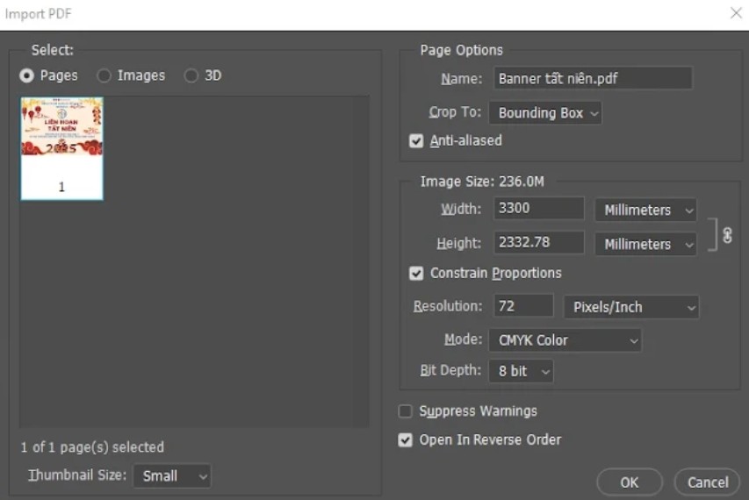Choose the 3D radio option
749x500 pixels.
click(191, 76)
